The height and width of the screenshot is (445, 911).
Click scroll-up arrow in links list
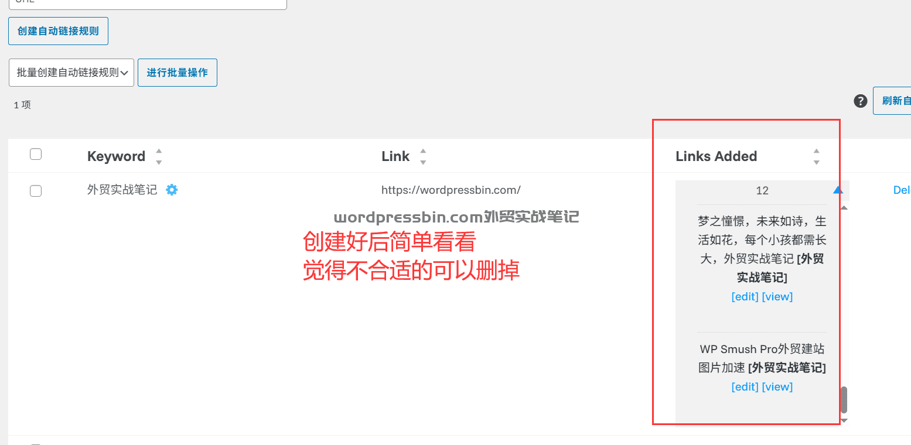click(844, 208)
